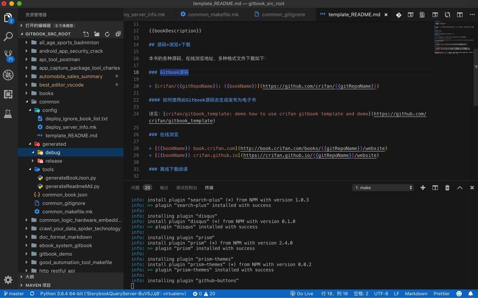Click new file icon in explorer header

86,34
